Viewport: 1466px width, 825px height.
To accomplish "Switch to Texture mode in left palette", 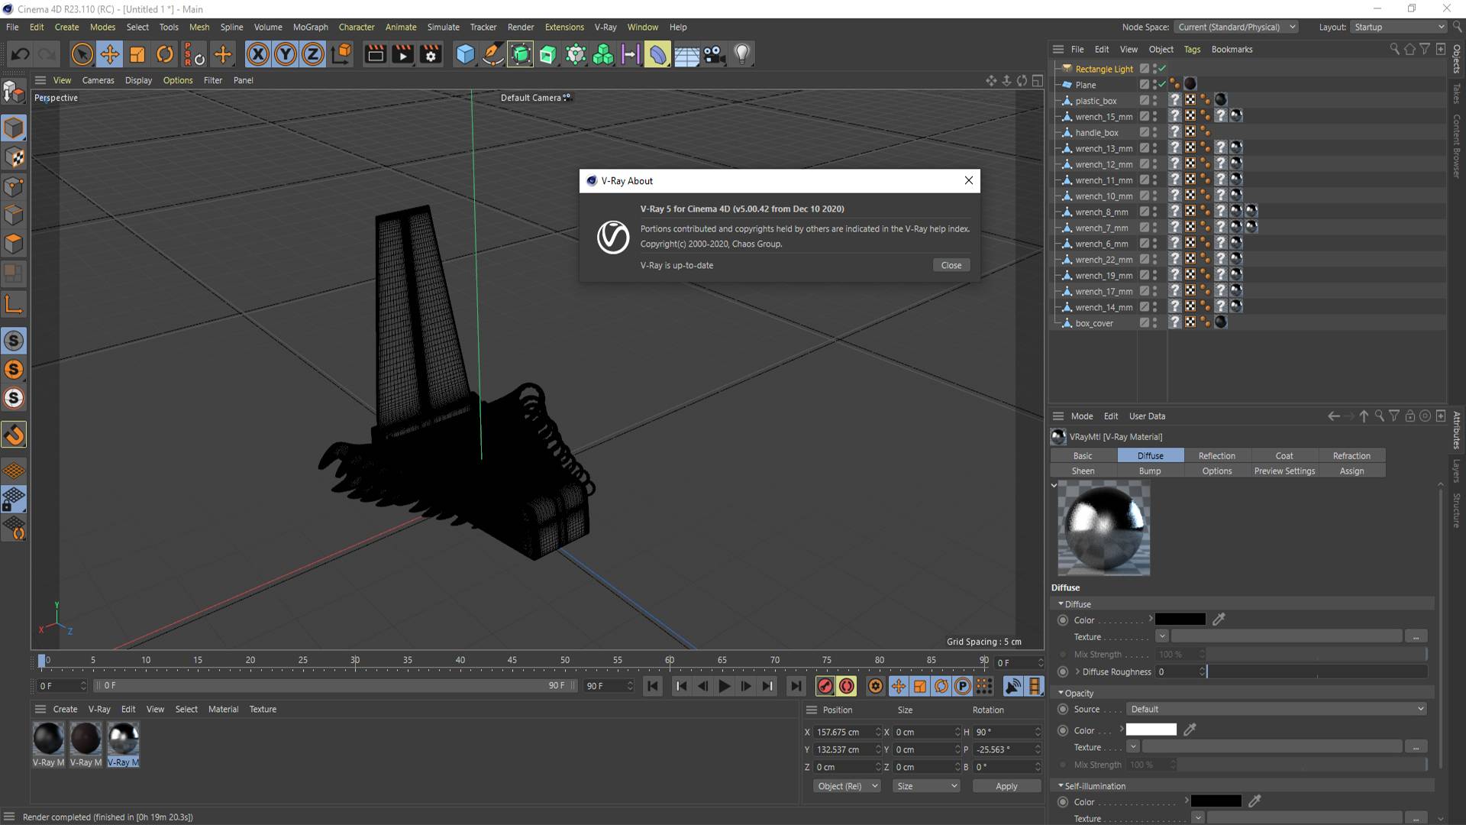I will tap(14, 157).
